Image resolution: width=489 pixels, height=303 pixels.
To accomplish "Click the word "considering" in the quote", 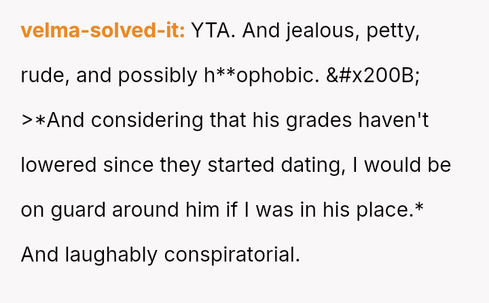I will click(137, 120).
